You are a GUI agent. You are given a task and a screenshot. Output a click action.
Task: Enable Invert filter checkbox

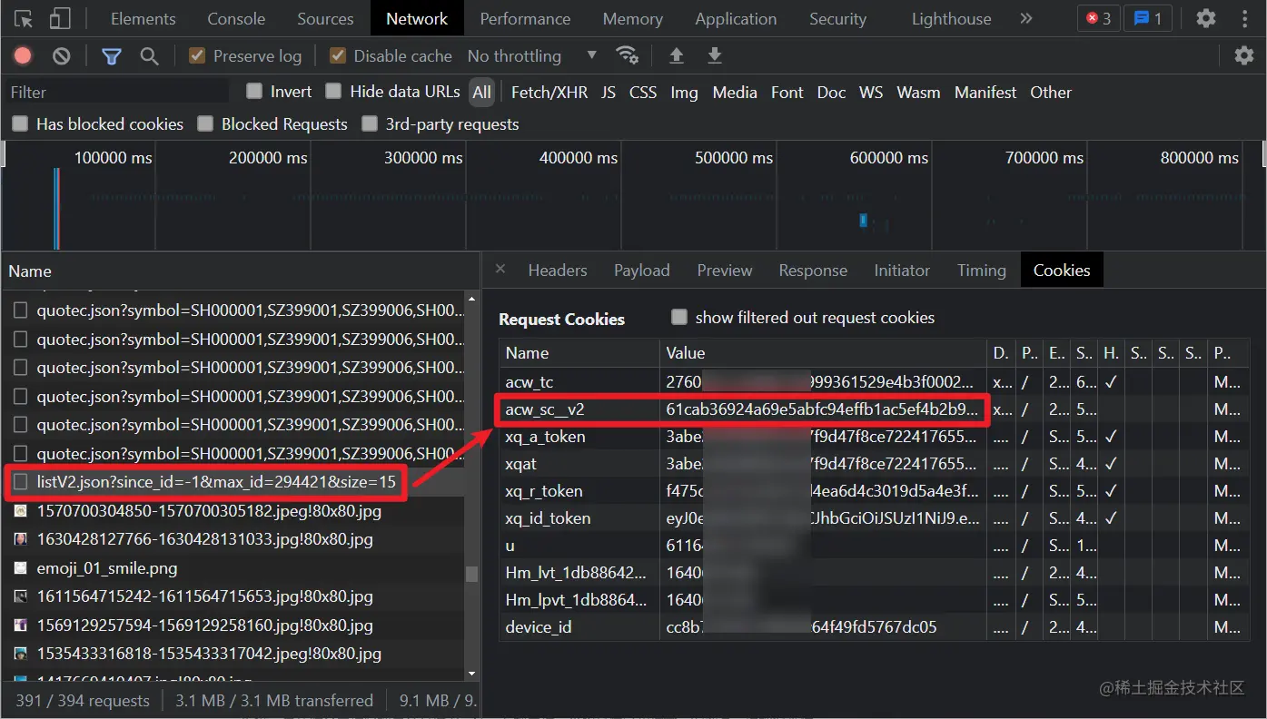pyautogui.click(x=254, y=91)
